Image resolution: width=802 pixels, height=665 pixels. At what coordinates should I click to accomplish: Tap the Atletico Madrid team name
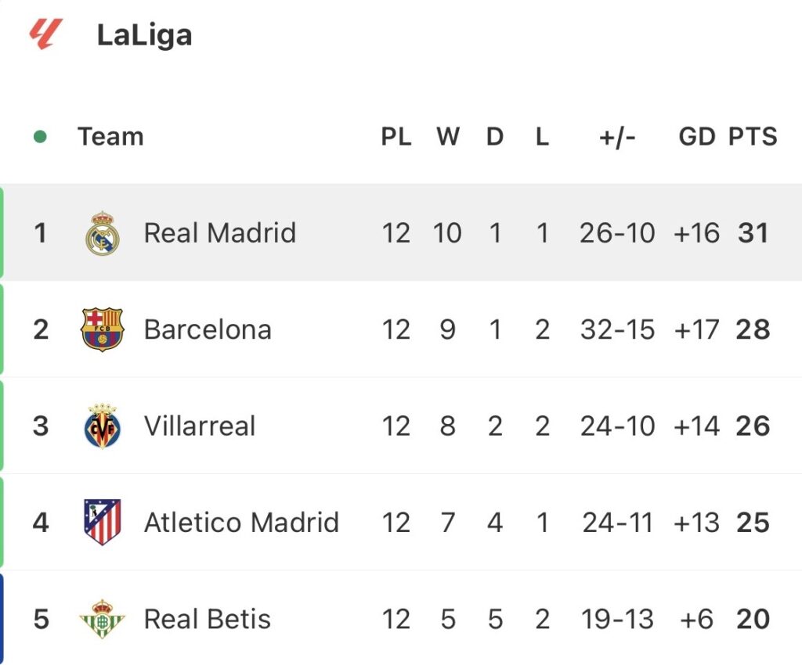[x=241, y=522]
